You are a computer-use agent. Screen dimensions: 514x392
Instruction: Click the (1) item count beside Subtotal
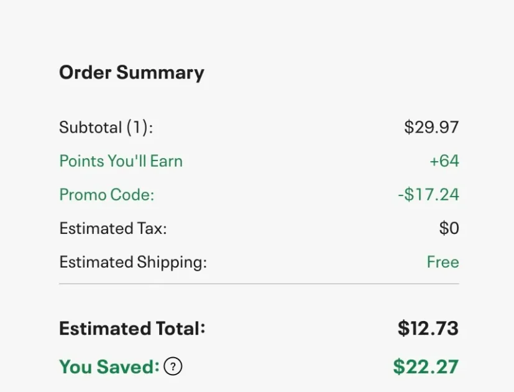pyautogui.click(x=139, y=128)
